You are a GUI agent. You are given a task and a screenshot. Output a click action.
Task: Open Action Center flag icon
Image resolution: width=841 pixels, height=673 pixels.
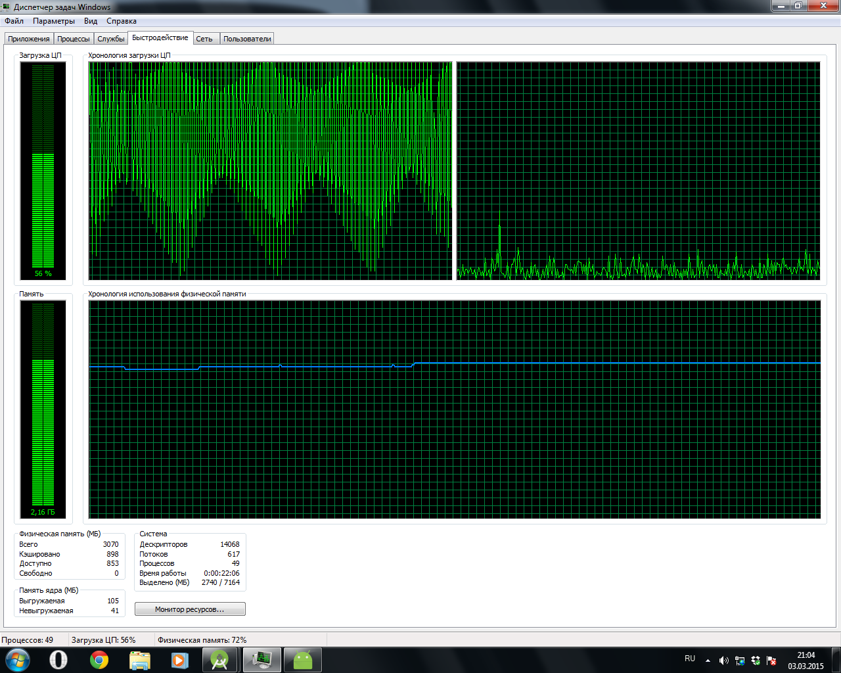coord(772,661)
